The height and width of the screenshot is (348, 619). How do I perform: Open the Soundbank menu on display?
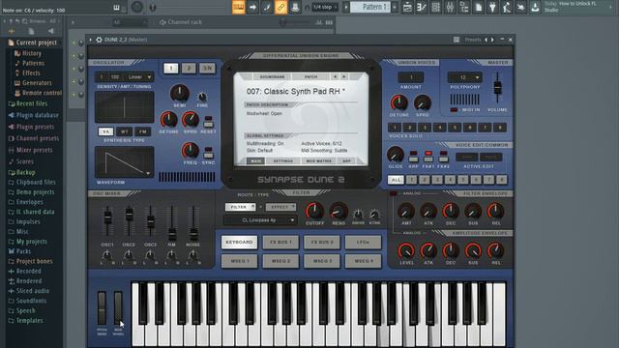point(272,76)
